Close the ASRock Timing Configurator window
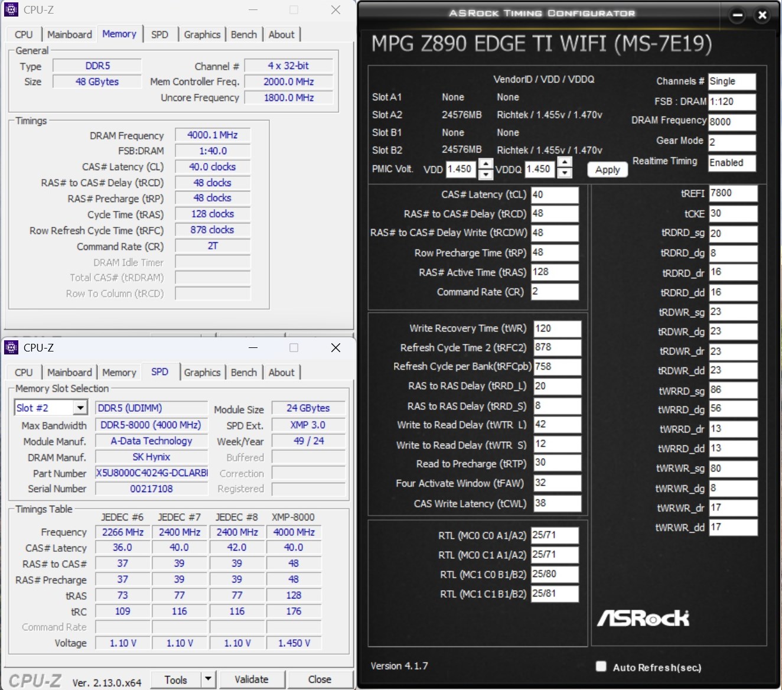The width and height of the screenshot is (782, 690). pos(763,15)
